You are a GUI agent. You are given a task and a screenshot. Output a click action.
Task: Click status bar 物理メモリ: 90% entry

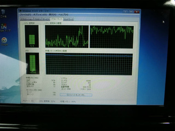pyautogui.click(x=68, y=102)
